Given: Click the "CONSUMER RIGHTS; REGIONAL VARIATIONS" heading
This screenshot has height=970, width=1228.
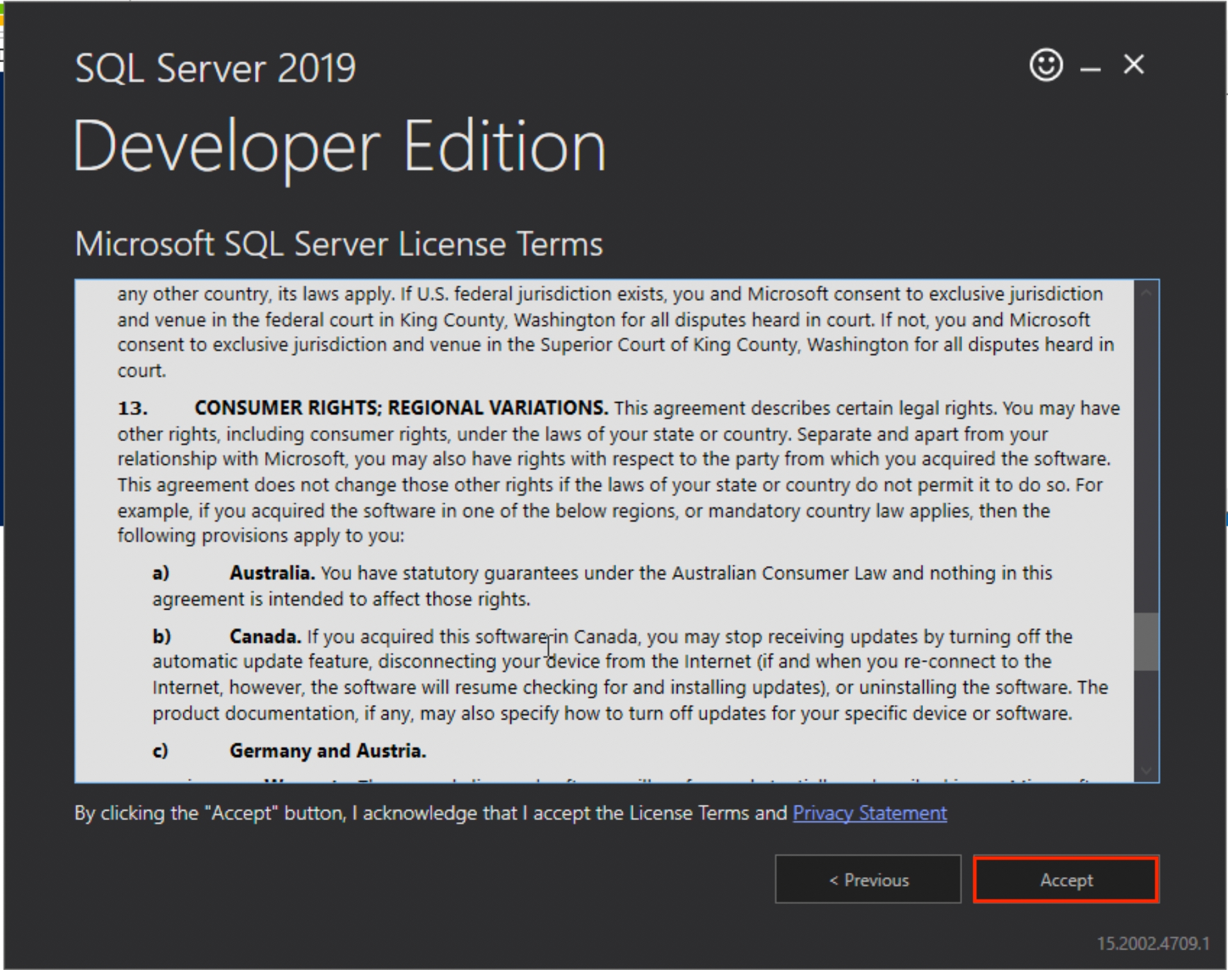Looking at the screenshot, I should click(401, 408).
